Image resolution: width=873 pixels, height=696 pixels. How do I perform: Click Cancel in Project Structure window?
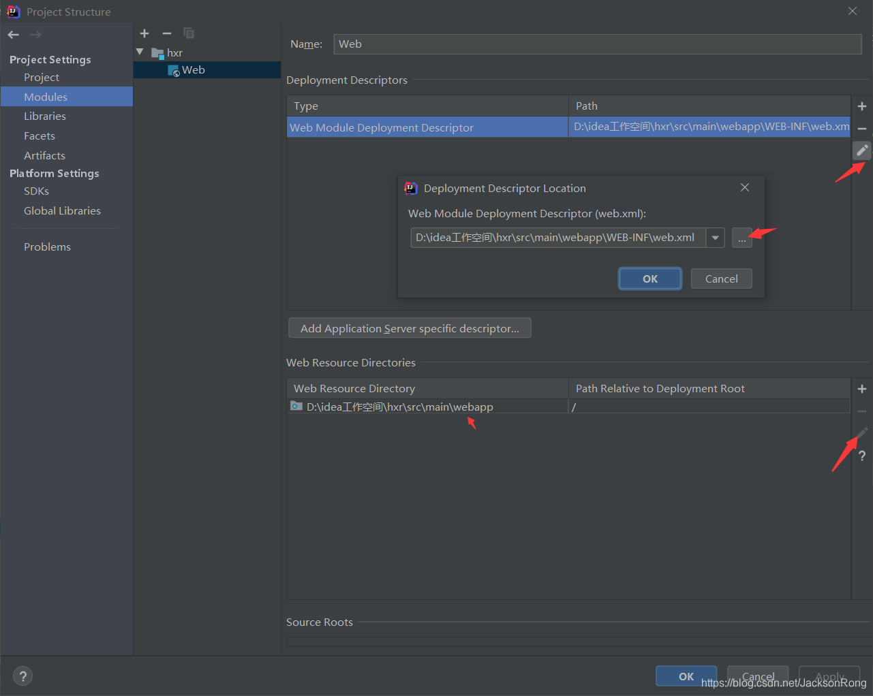[x=758, y=676]
